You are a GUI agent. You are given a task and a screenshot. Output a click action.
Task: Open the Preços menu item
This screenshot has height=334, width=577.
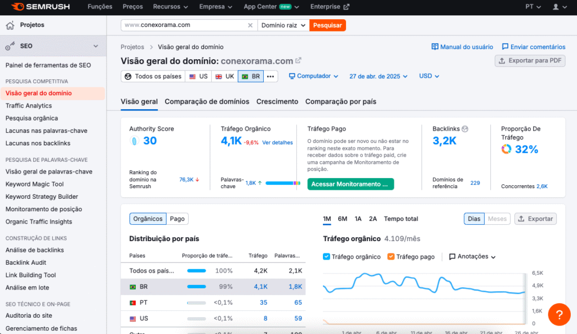[132, 7]
